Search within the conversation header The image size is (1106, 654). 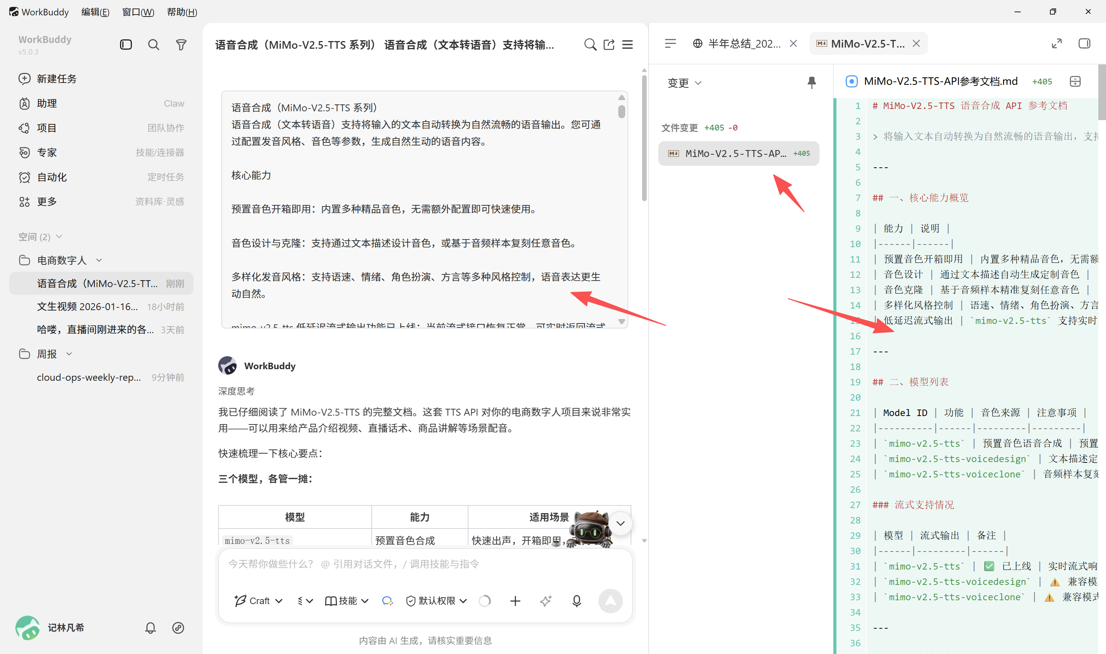coord(590,45)
